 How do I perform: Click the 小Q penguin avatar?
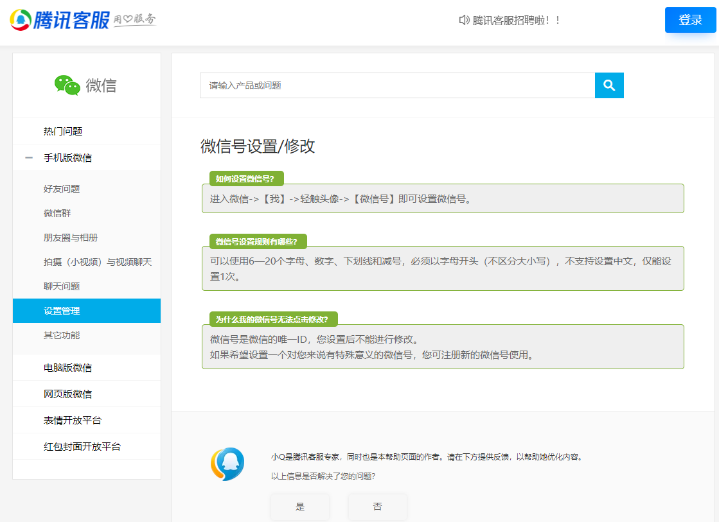pyautogui.click(x=227, y=464)
